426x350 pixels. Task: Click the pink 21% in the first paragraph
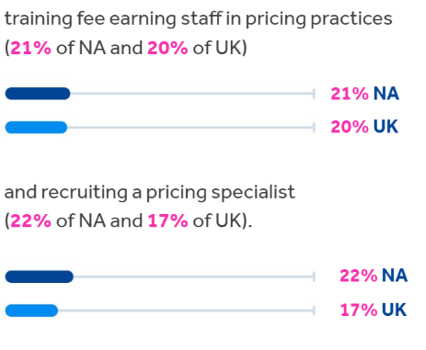(30, 48)
